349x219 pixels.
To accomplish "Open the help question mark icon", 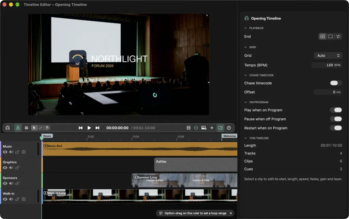I will [x=229, y=128].
